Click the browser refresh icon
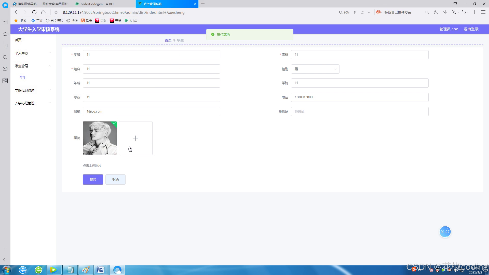 tap(34, 12)
